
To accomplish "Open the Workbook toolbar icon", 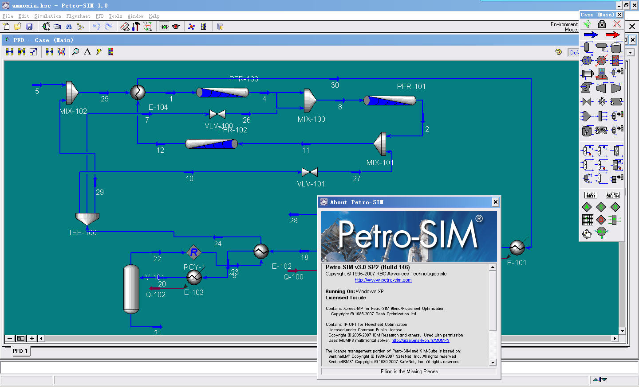I will pyautogui.click(x=57, y=27).
